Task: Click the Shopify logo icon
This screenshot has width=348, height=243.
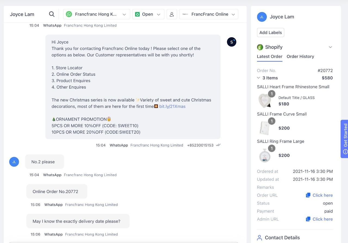Action: (260, 47)
